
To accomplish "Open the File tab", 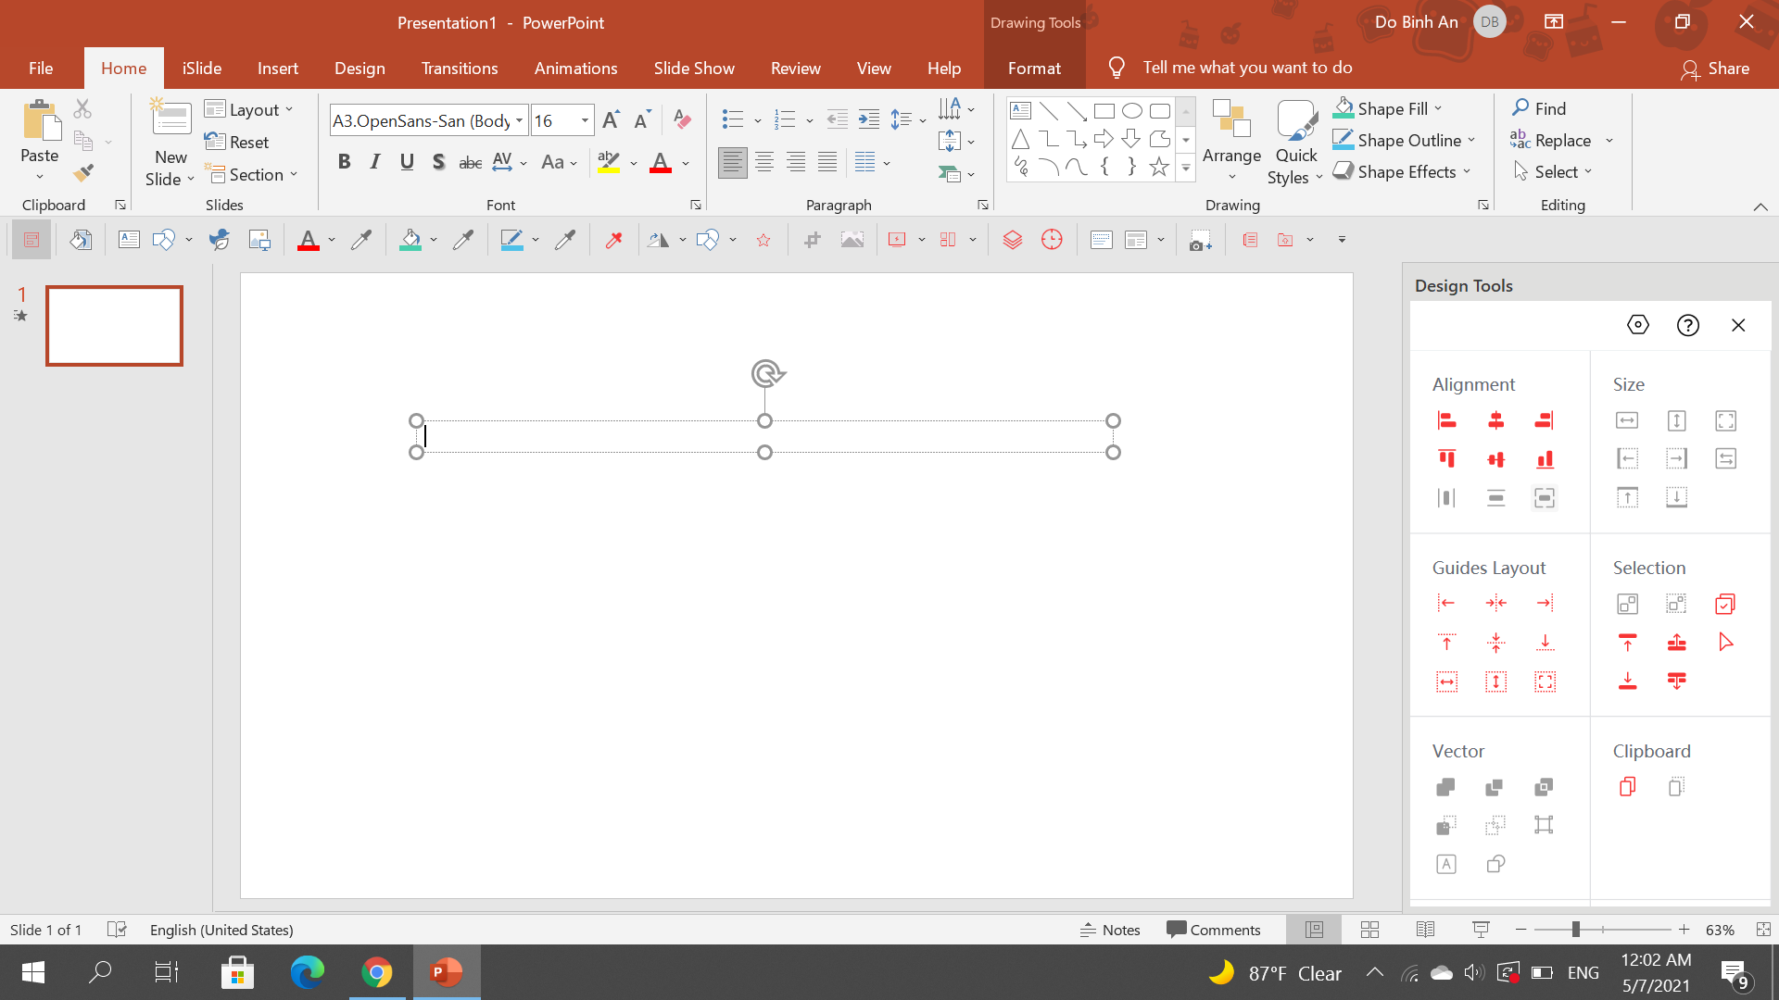I will 41,69.
